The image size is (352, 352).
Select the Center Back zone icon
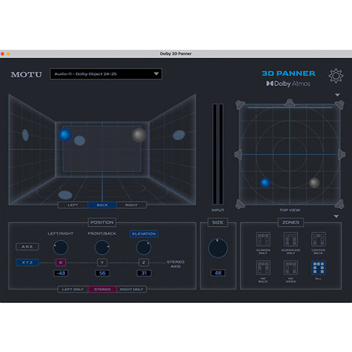318,239
